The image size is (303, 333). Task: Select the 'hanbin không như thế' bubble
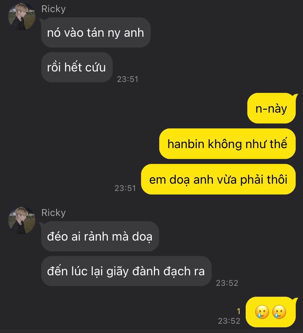point(227,144)
